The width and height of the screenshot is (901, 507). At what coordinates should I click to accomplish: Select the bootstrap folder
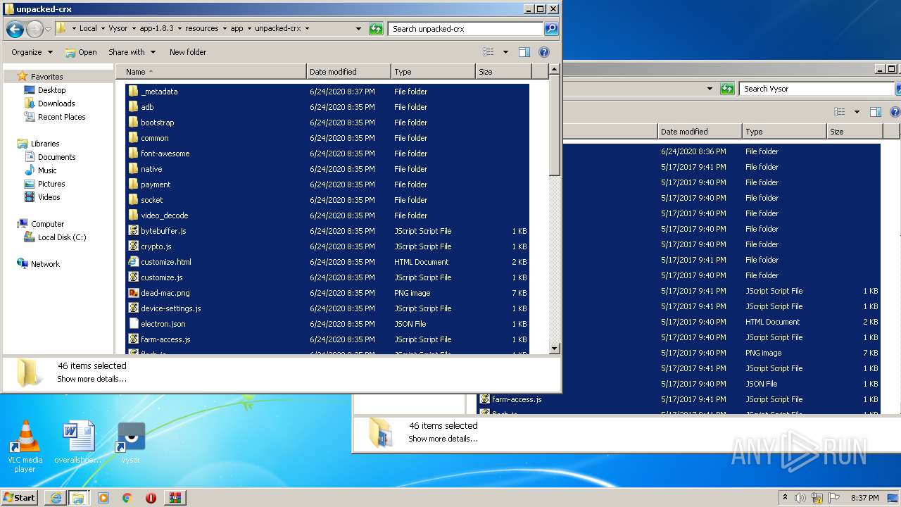pos(327,123)
